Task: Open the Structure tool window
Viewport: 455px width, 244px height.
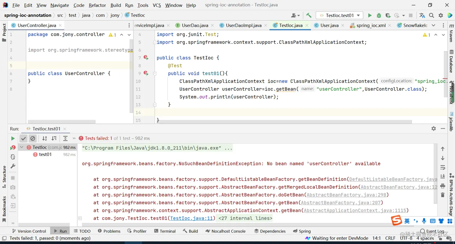Action: pyautogui.click(x=4, y=177)
